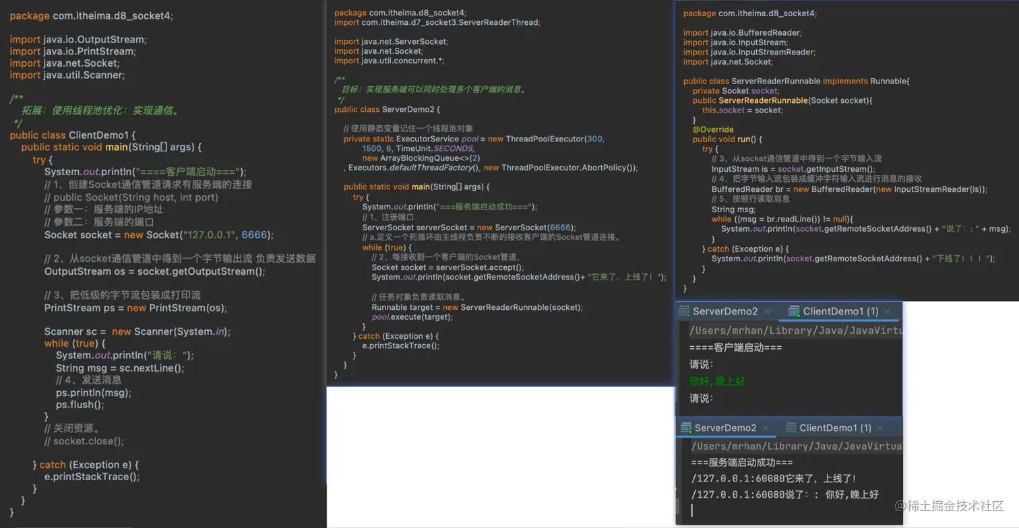Viewport: 1019px width, 528px height.
Task: Click the println line containing "下线了！！！"
Action: click(x=853, y=259)
